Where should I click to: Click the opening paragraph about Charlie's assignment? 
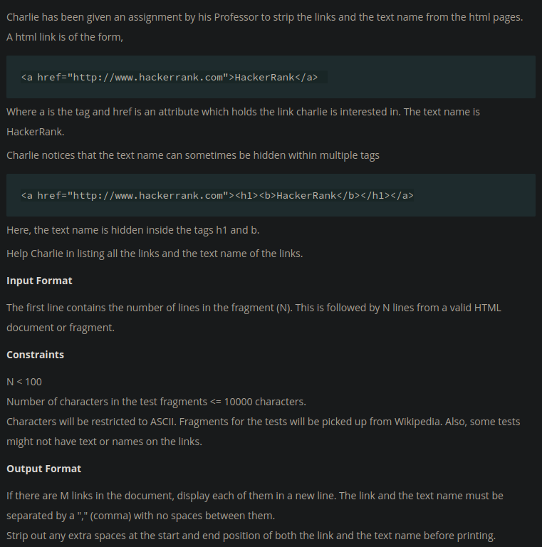264,17
